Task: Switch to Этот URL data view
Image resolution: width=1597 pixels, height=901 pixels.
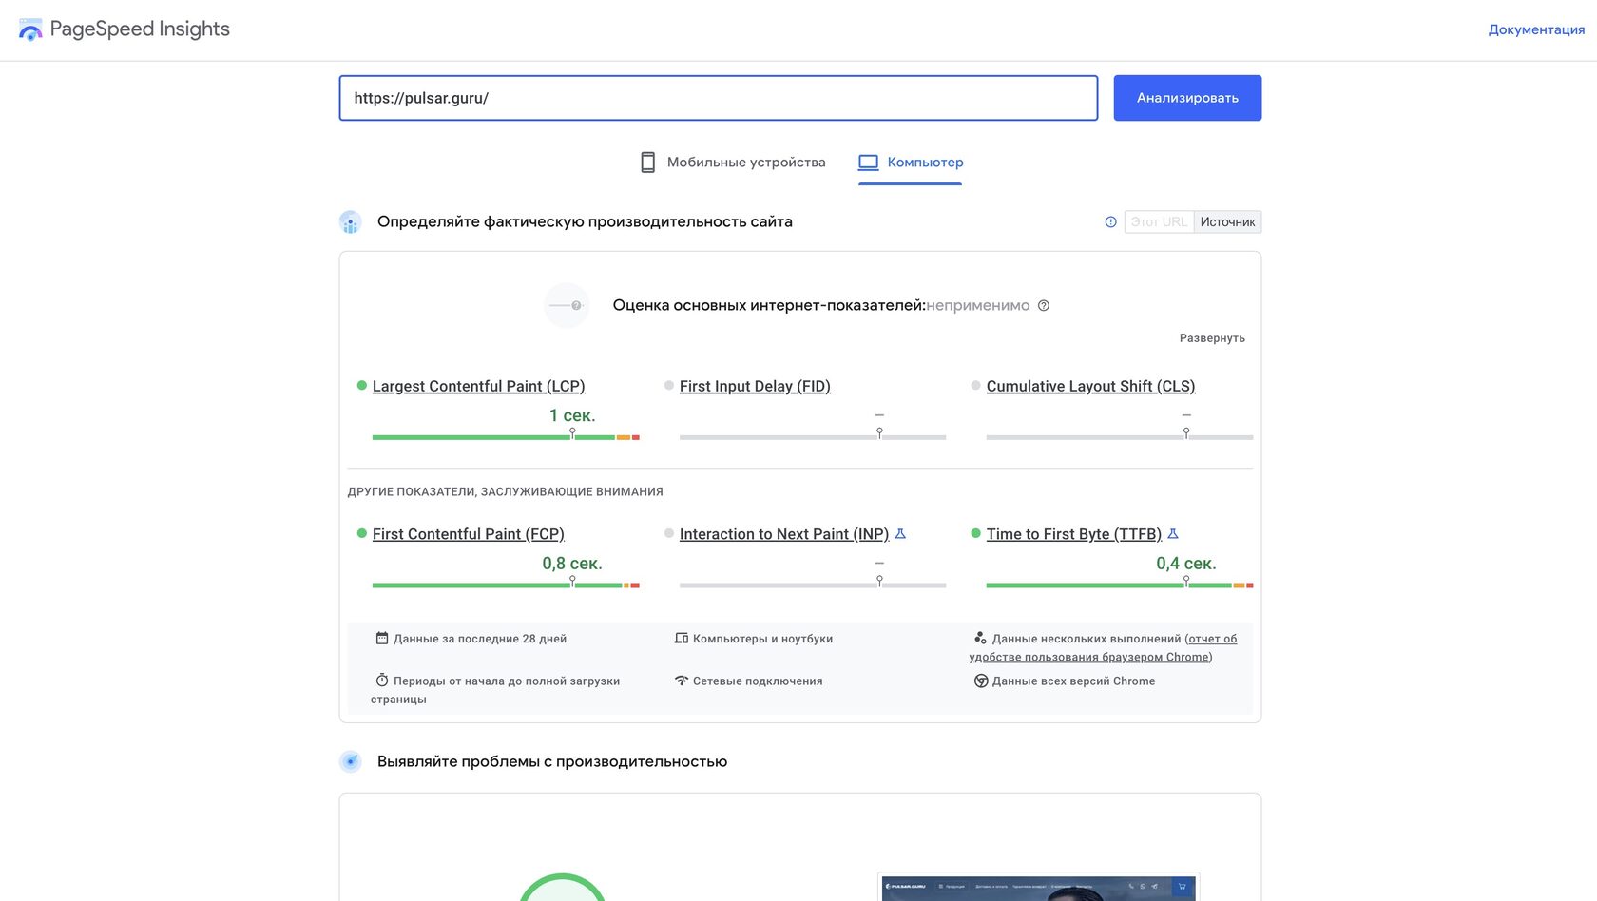Action: point(1159,222)
